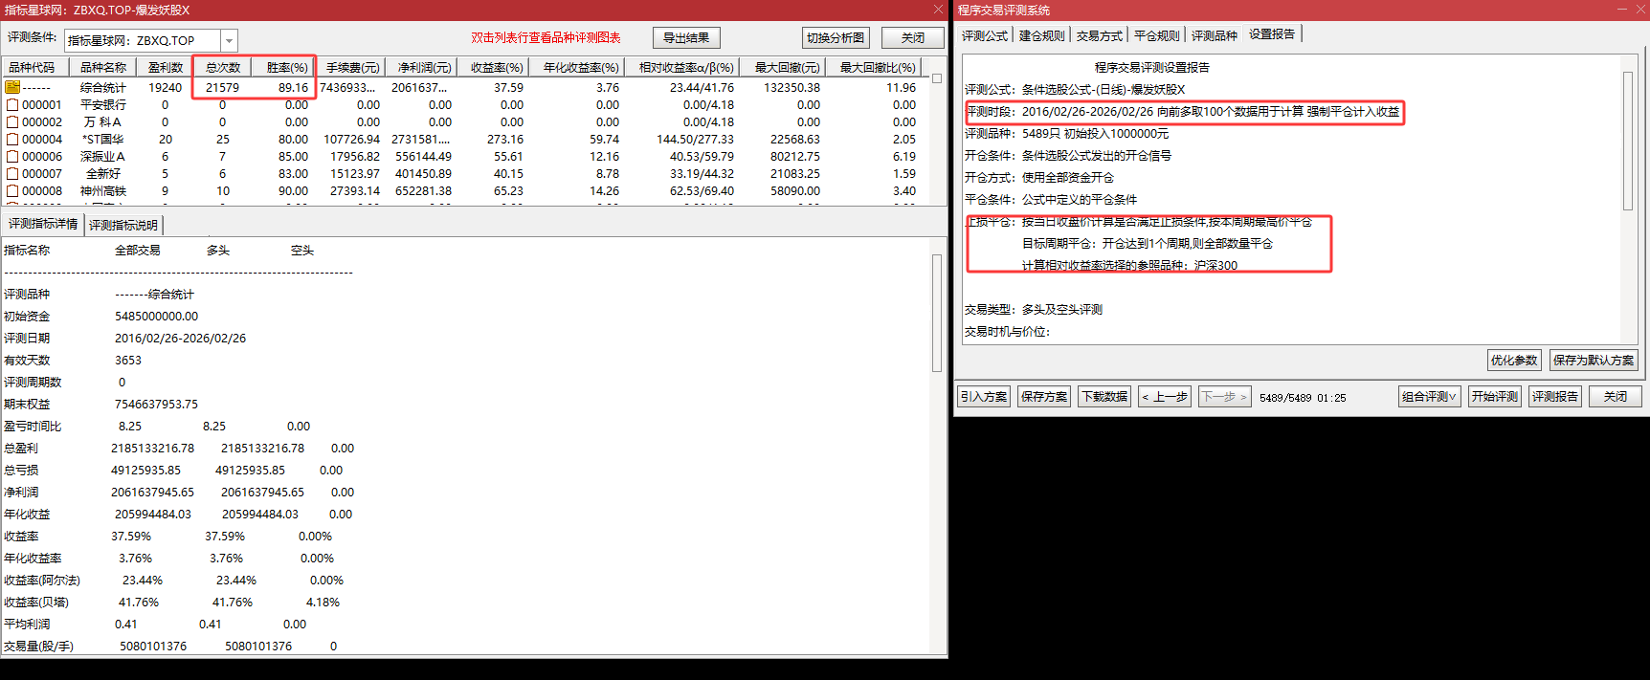Open the 评测条件 dropdown arrow
The width and height of the screenshot is (1650, 680).
click(229, 40)
